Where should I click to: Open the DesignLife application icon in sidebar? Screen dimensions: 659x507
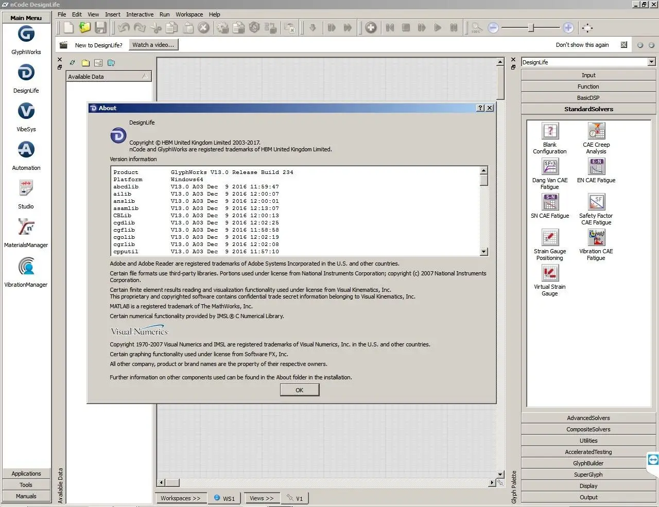(26, 73)
